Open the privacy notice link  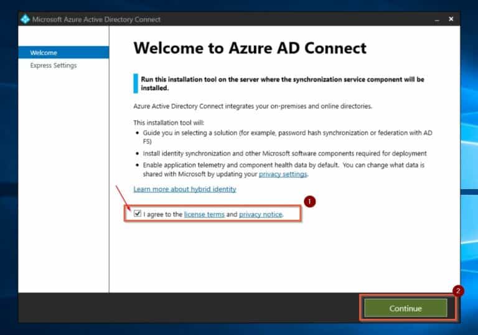(261, 214)
